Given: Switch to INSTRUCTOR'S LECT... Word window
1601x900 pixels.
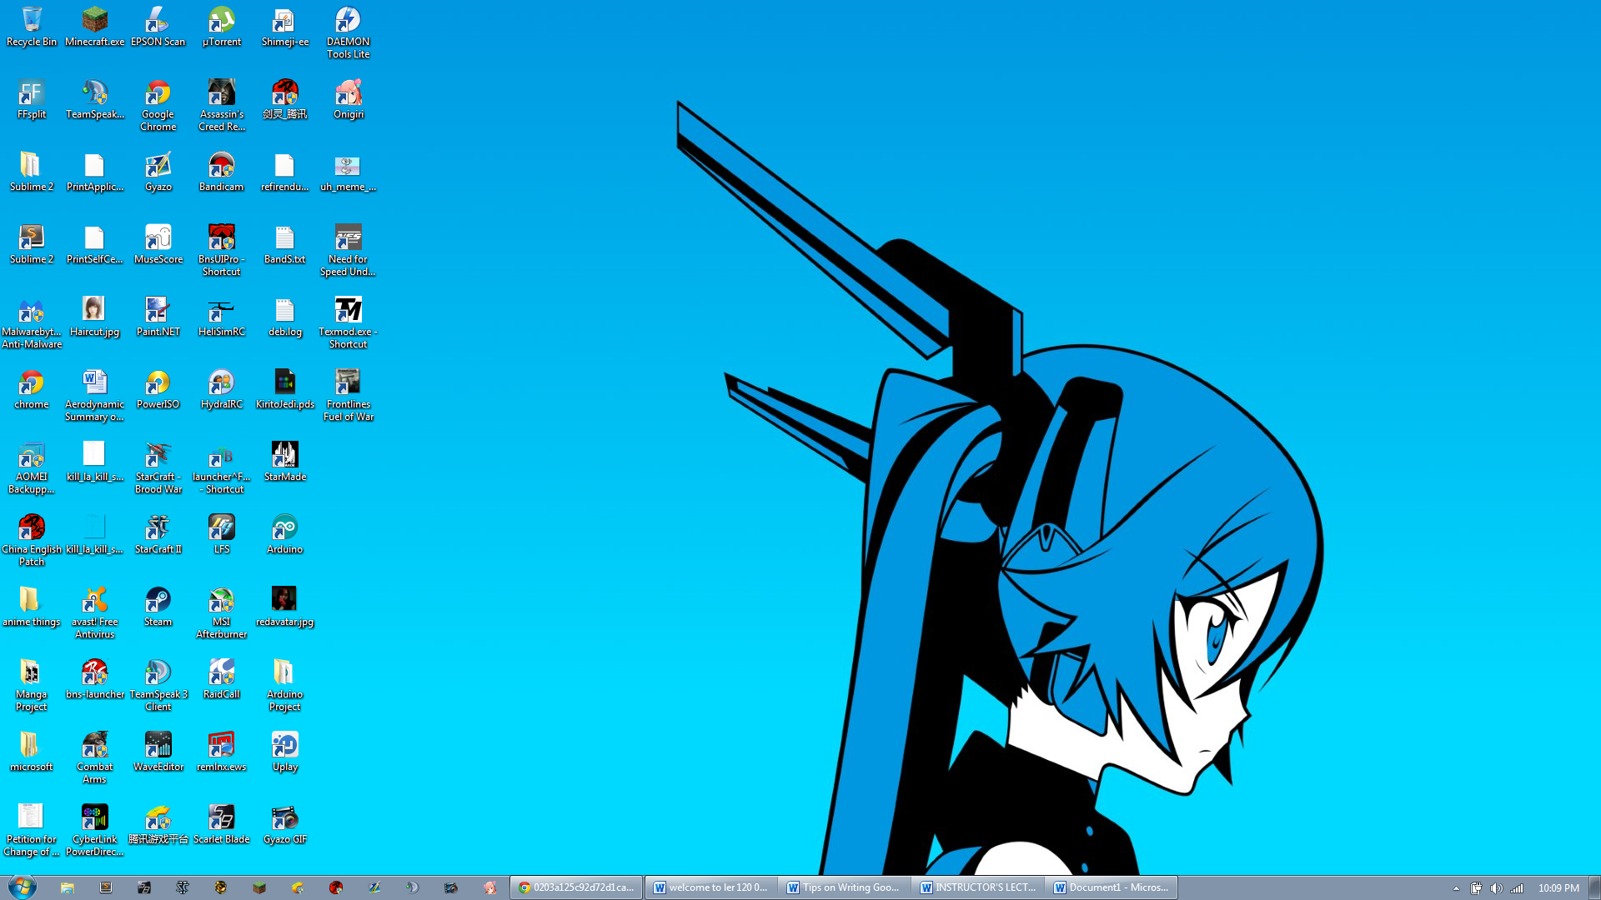Looking at the screenshot, I should [978, 887].
